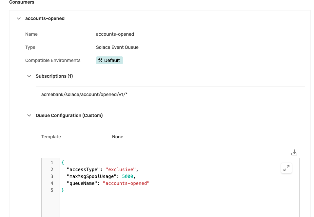Click the bold accounts-opened consumer title
Image resolution: width=314 pixels, height=217 pixels.
(45, 19)
